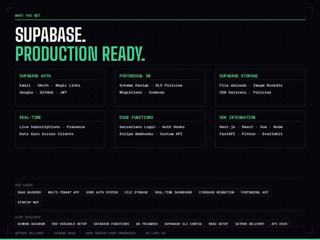
Task: Click the USE CASES section label
Action: [x=24, y=185]
